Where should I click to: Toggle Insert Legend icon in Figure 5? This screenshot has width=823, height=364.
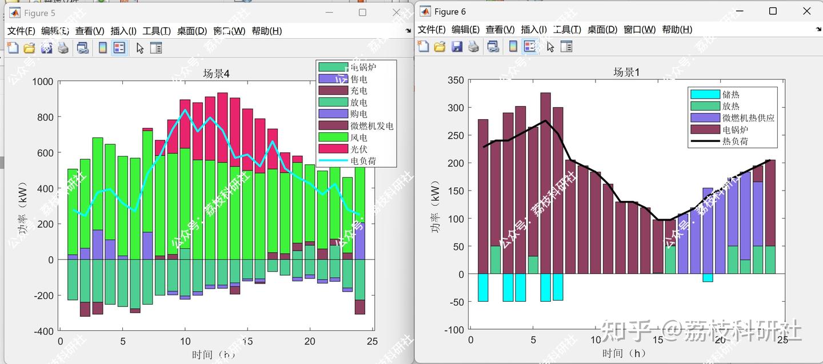click(119, 48)
